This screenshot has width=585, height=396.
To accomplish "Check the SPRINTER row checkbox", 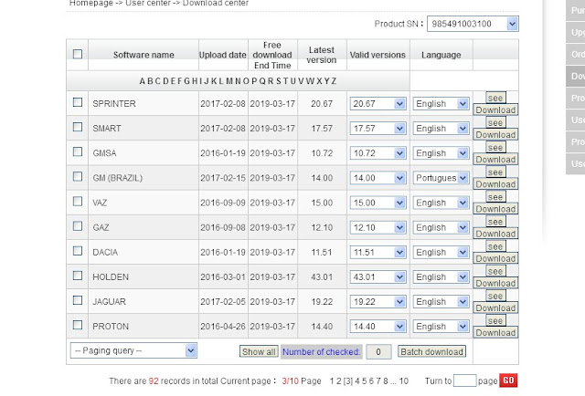I will point(78,102).
